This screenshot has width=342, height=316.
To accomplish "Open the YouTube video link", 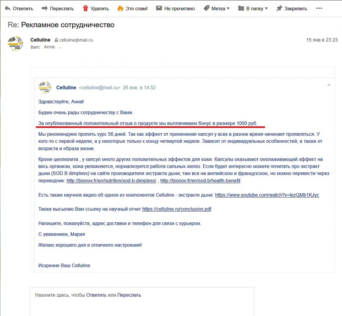I will pyautogui.click(x=267, y=195).
